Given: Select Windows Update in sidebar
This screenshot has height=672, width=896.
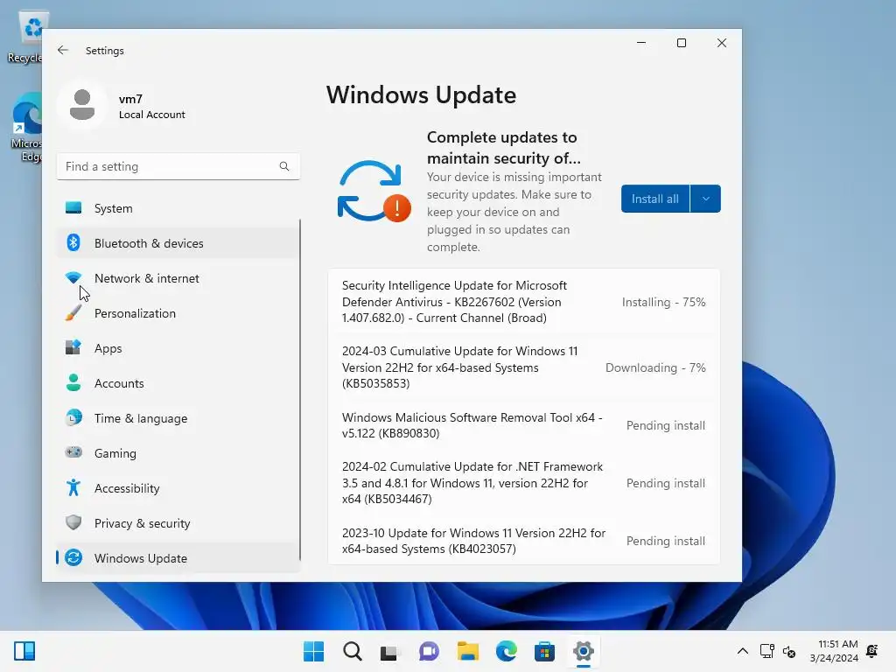Looking at the screenshot, I should click(x=178, y=557).
